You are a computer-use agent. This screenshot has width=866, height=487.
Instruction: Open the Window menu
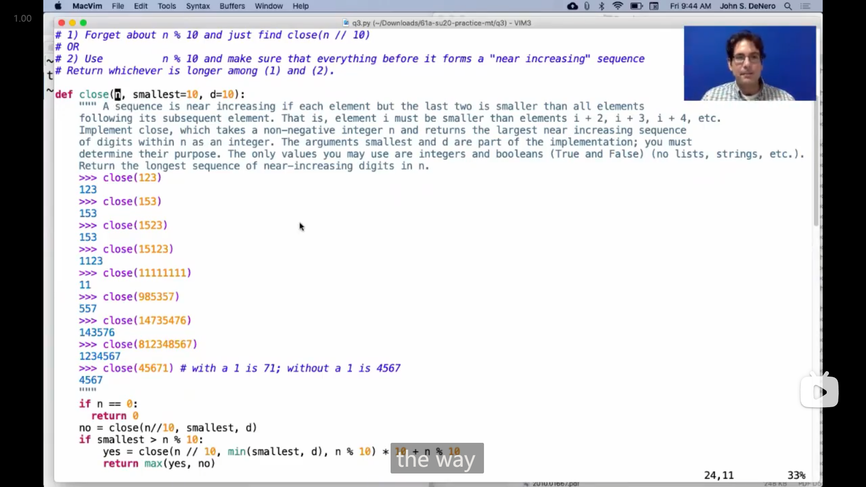tap(268, 6)
